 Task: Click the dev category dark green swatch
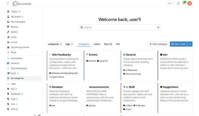pos(161,55)
